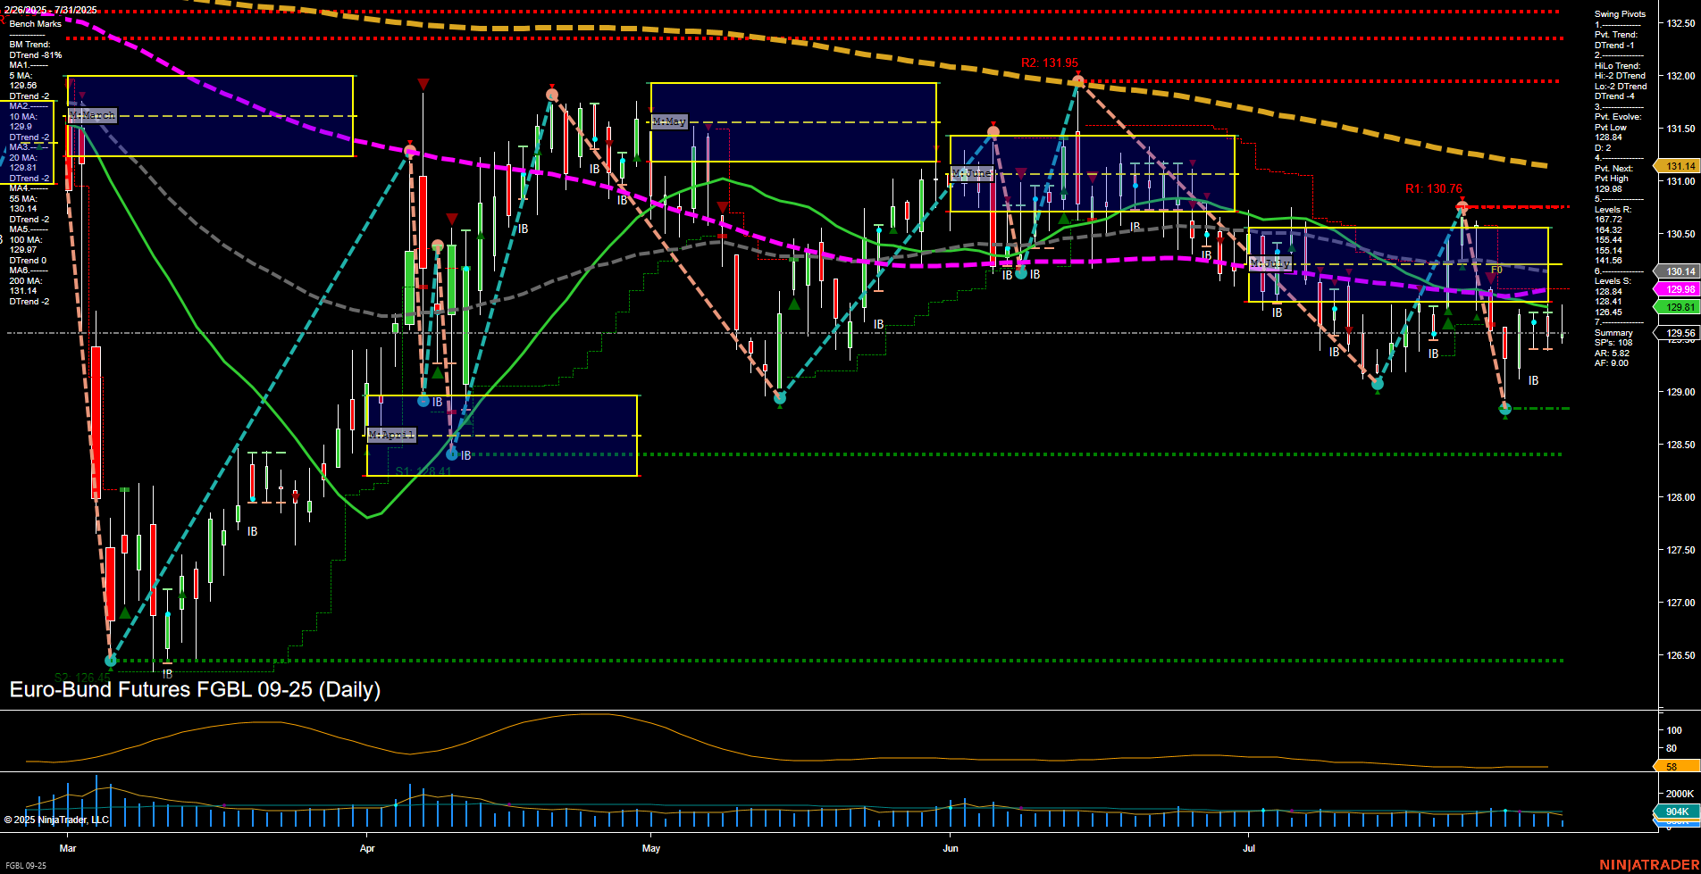Click the Mar label on the time axis
Screen dimensions: 1701x874
(x=68, y=848)
